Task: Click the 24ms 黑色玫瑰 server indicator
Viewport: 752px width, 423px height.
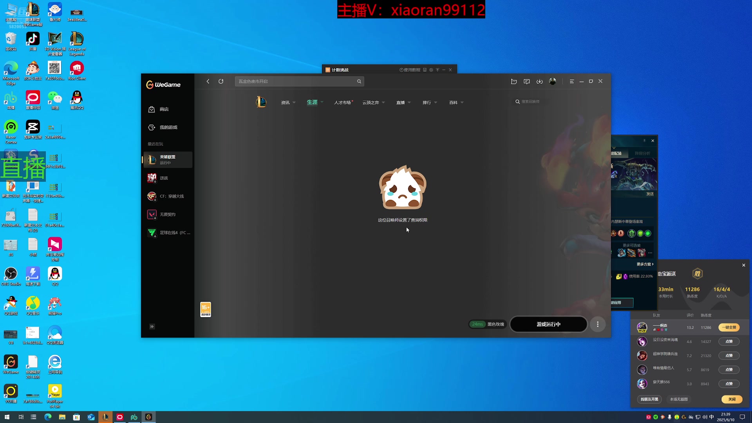Action: (x=488, y=324)
